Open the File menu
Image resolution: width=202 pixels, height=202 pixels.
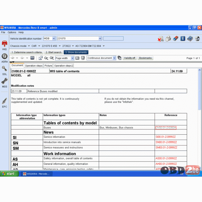point(3,32)
